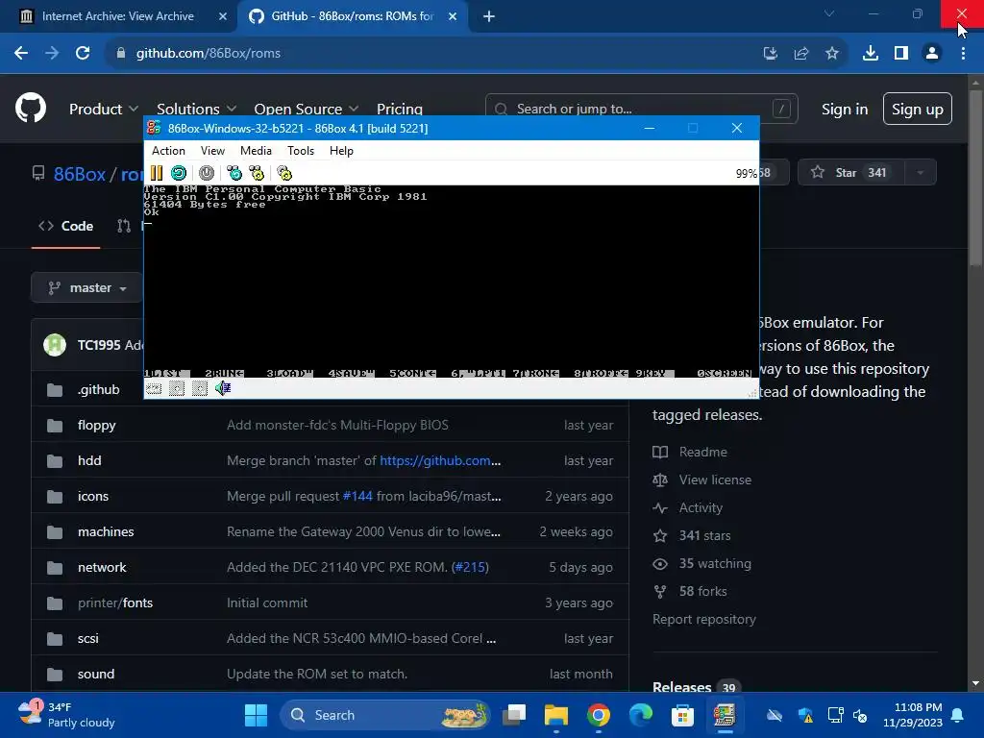Click the teal hard reset icon in 86Box
The height and width of the screenshot is (738, 984).
178,173
